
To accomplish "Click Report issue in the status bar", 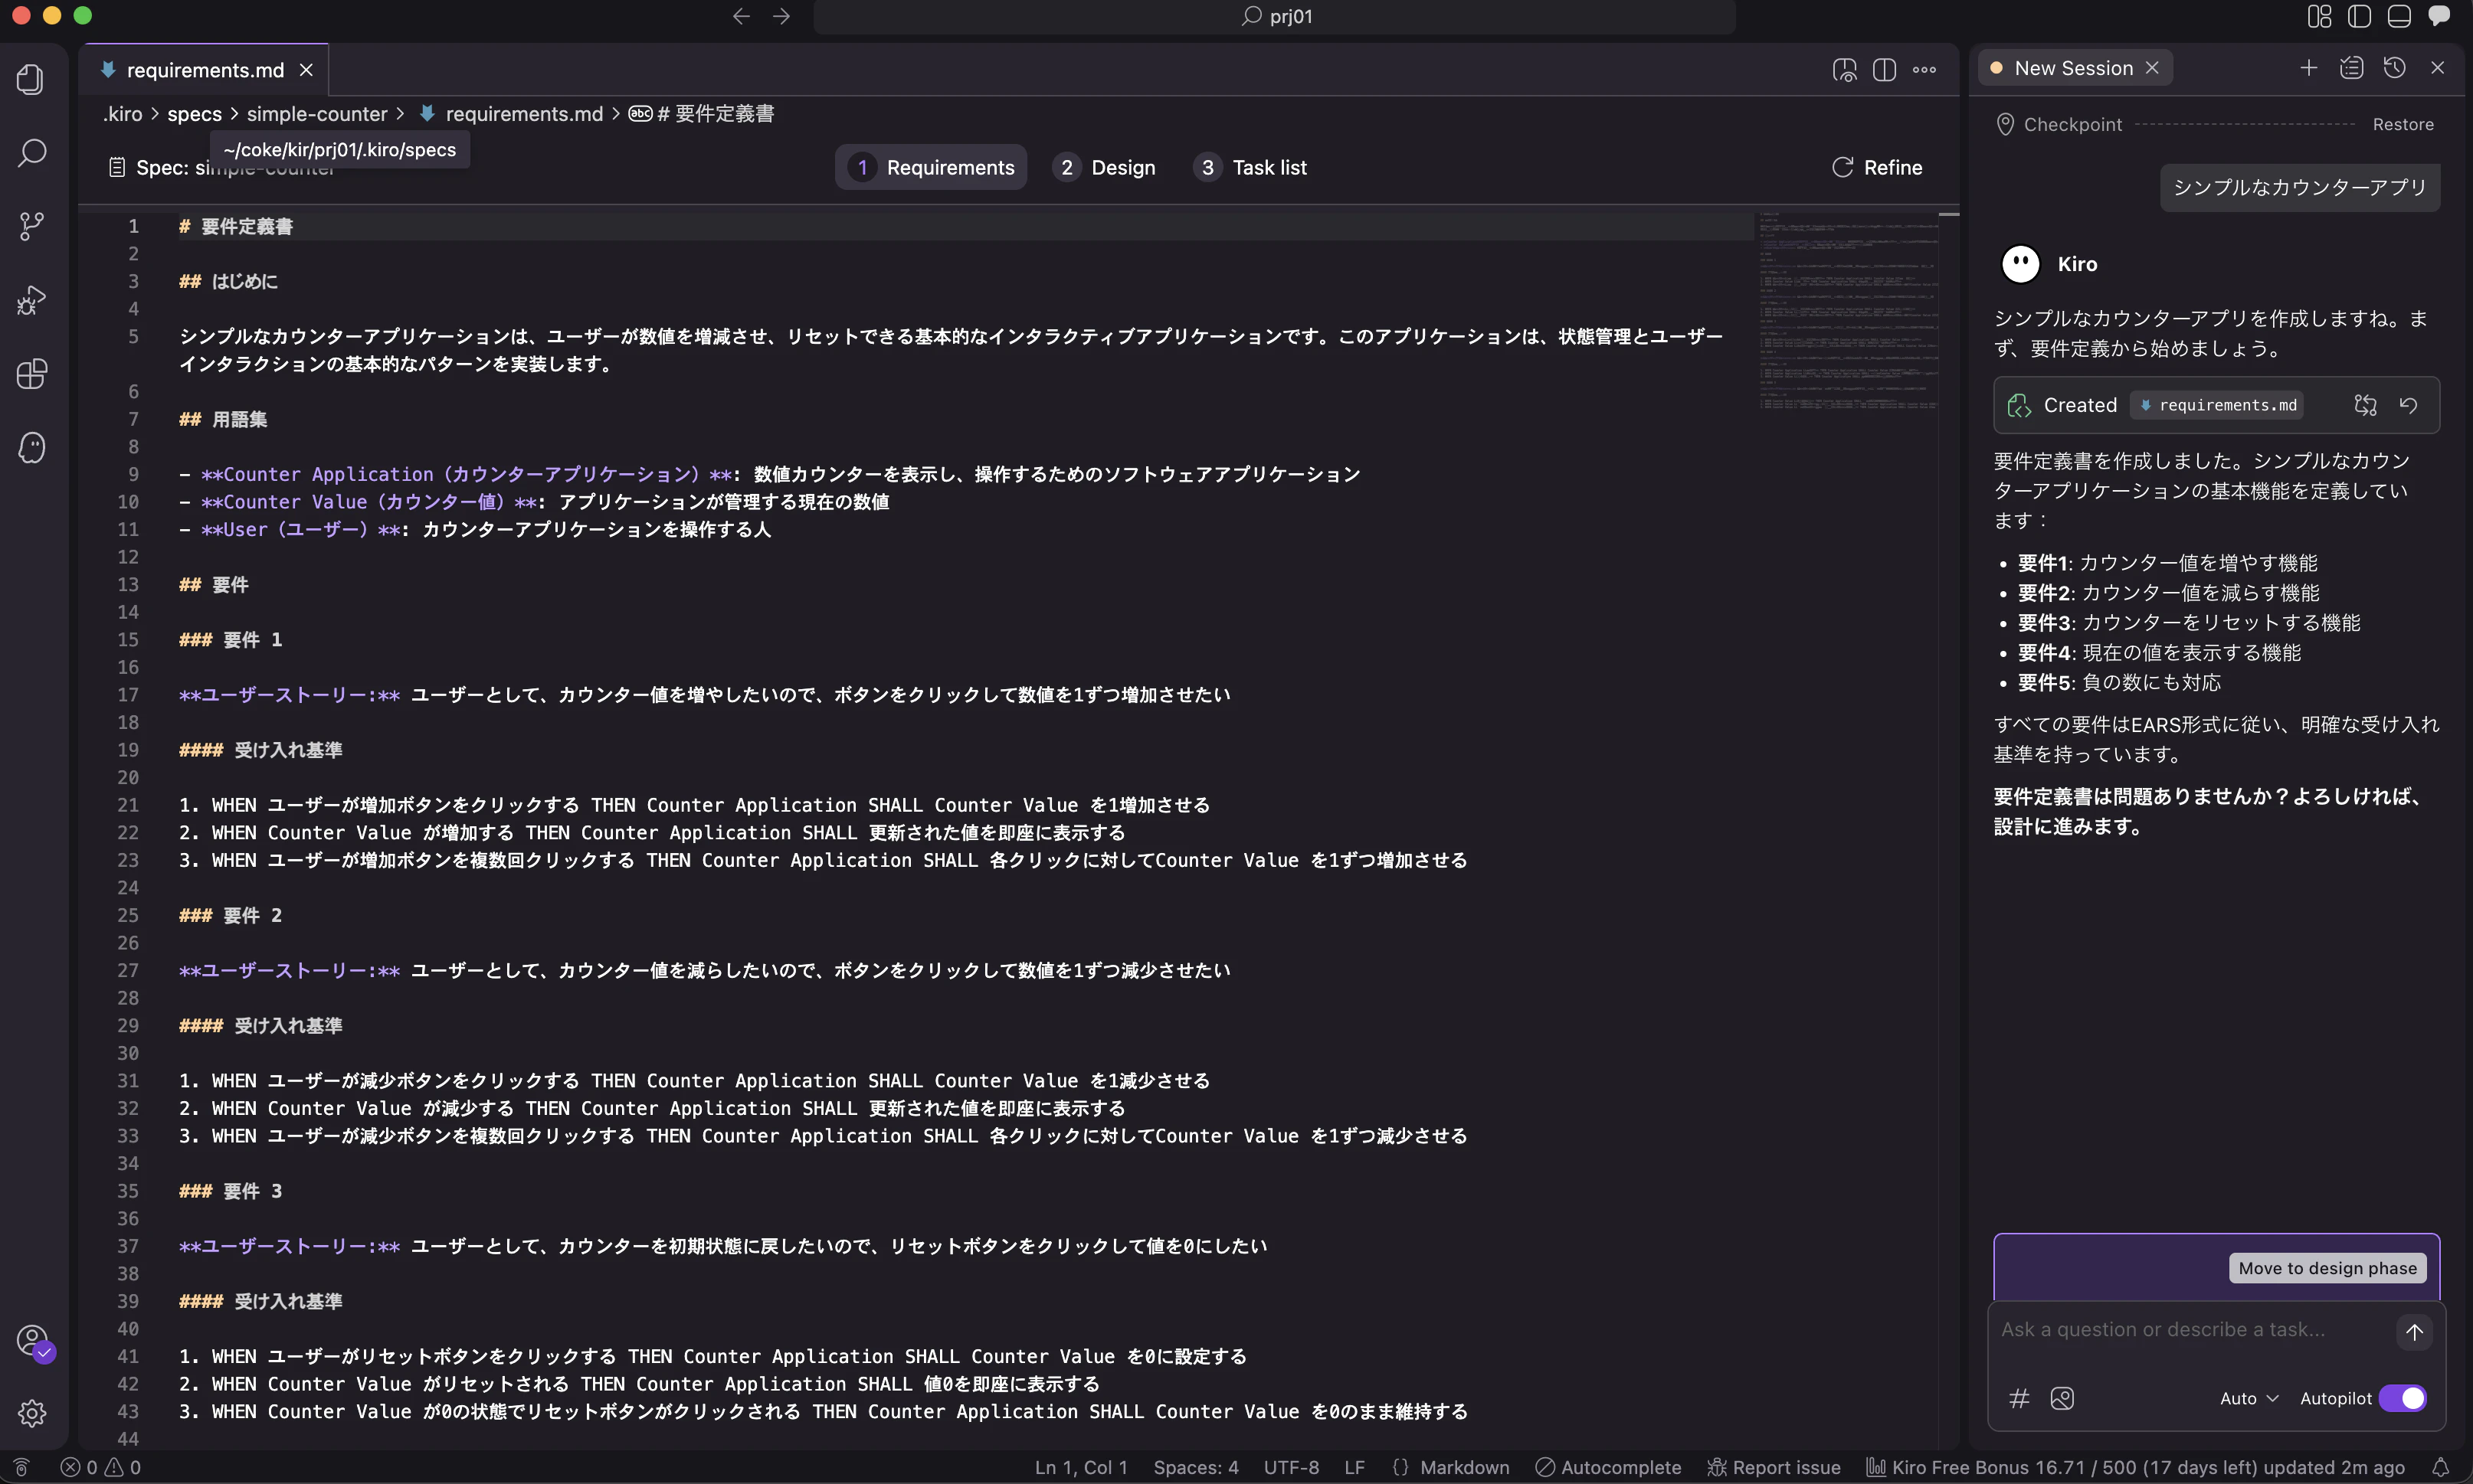I will [x=1775, y=1467].
